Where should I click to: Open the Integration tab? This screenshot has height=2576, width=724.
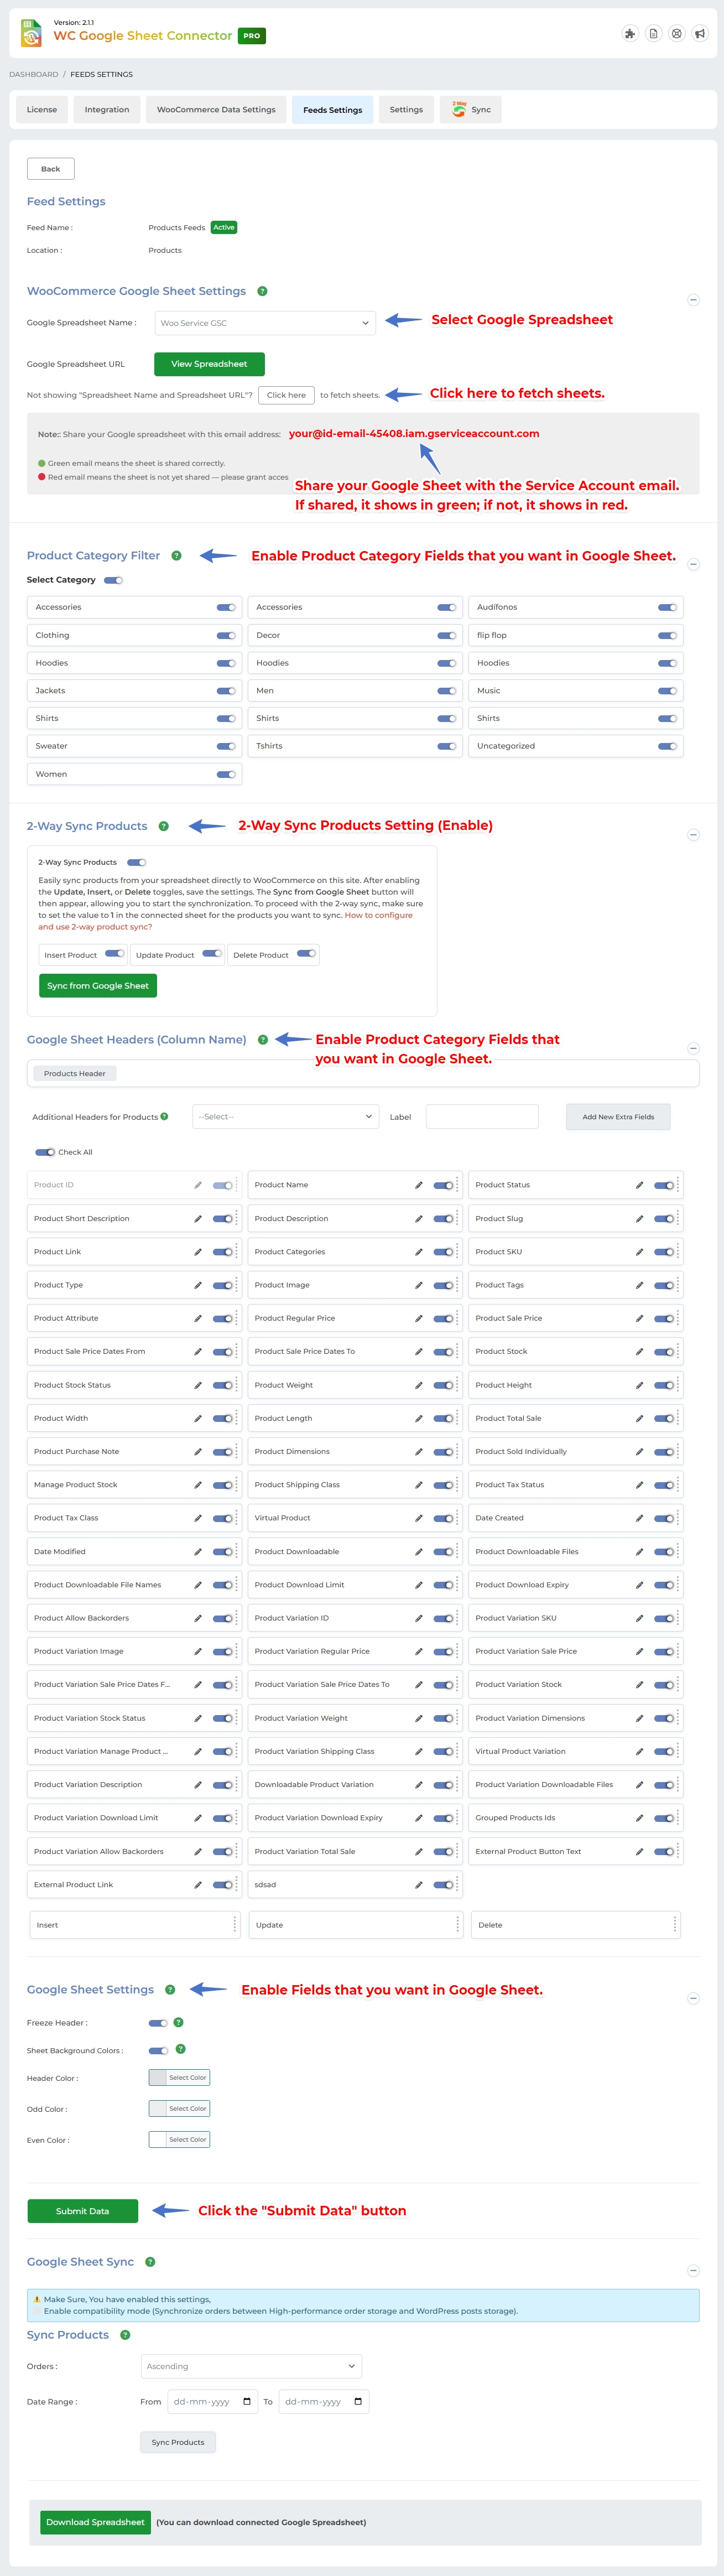107,110
